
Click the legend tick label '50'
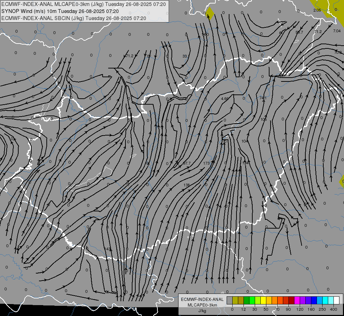point(266,309)
